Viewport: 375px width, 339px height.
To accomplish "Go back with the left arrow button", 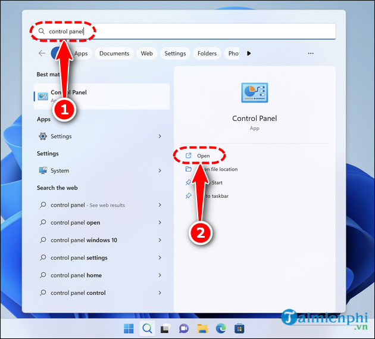I will coord(42,53).
